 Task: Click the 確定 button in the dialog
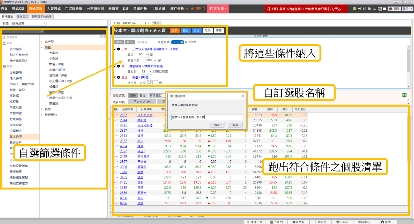click(217, 125)
